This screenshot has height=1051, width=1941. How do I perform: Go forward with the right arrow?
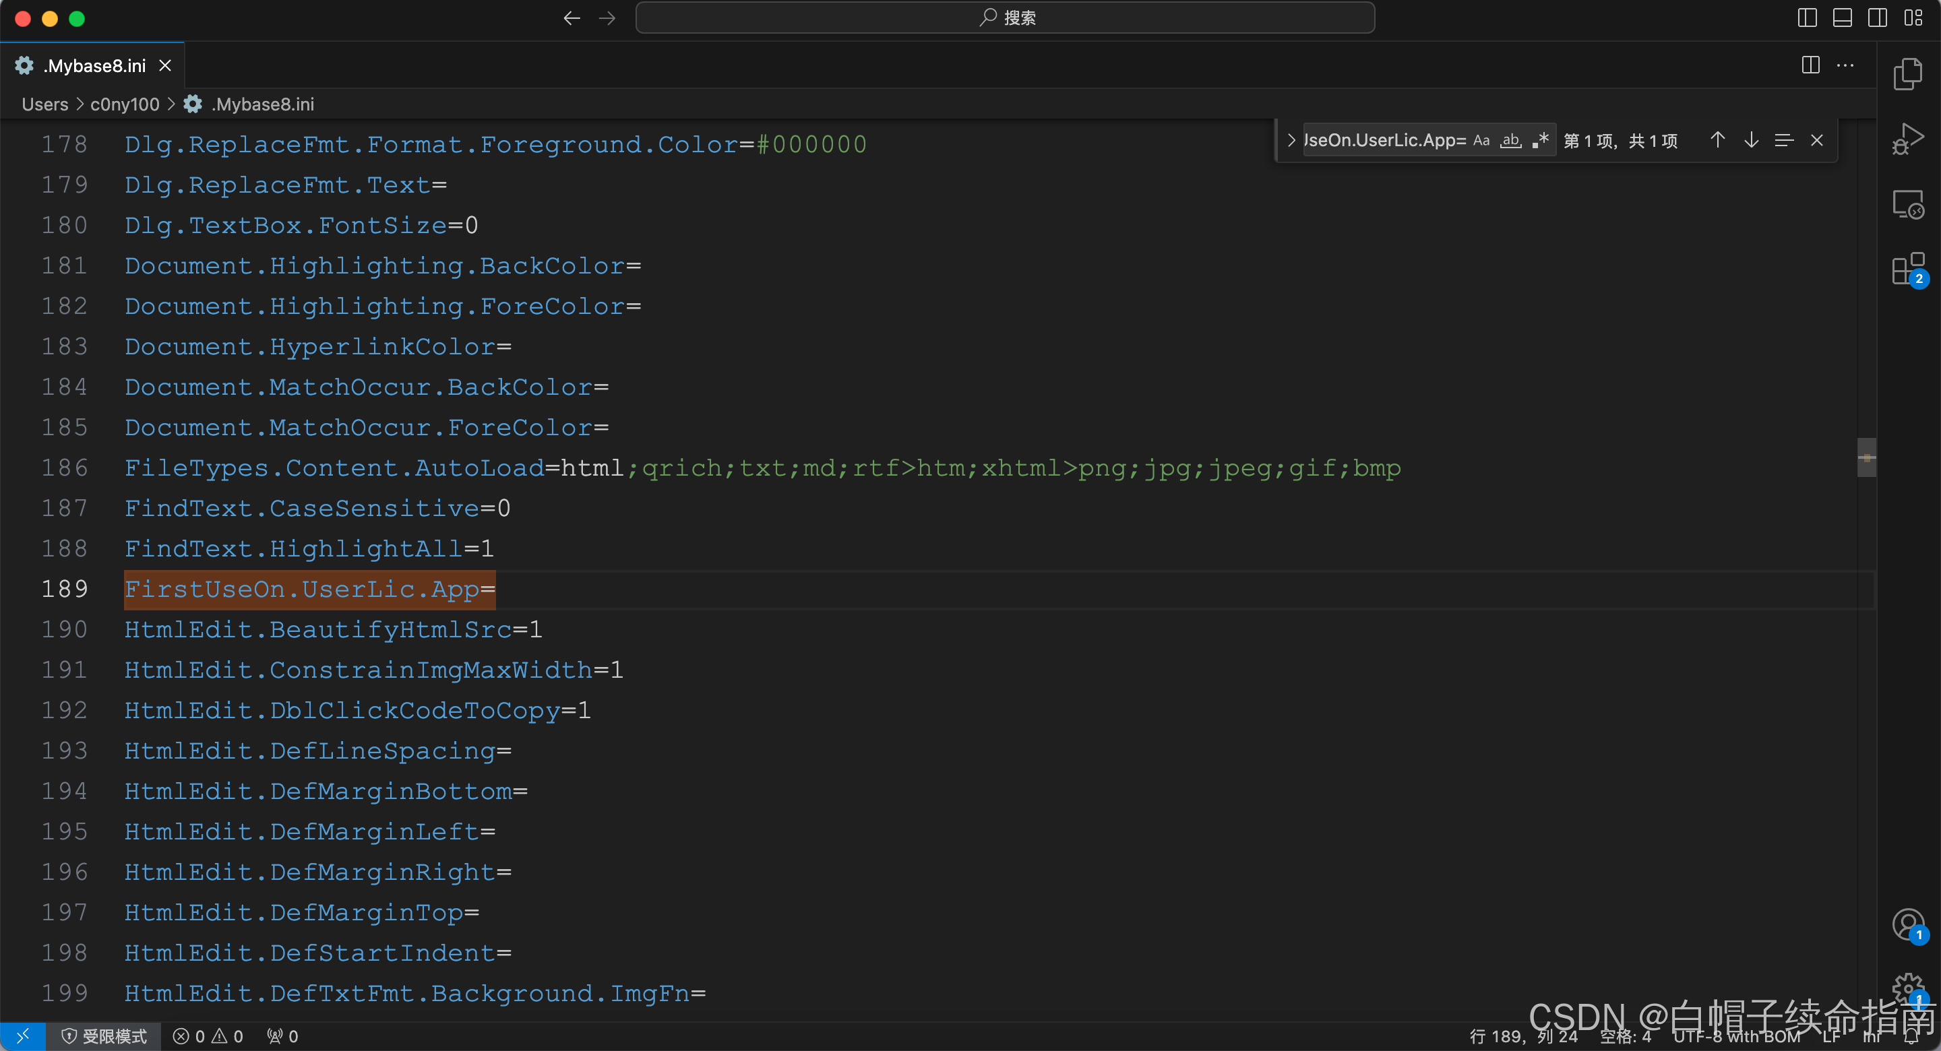click(607, 18)
